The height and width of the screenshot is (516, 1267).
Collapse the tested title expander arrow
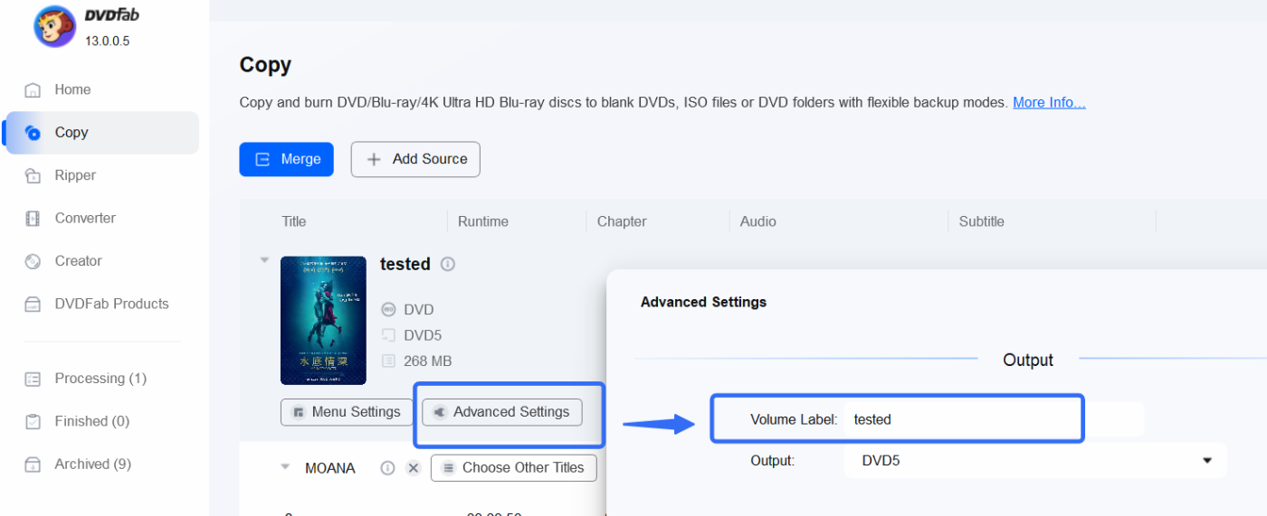[x=265, y=260]
